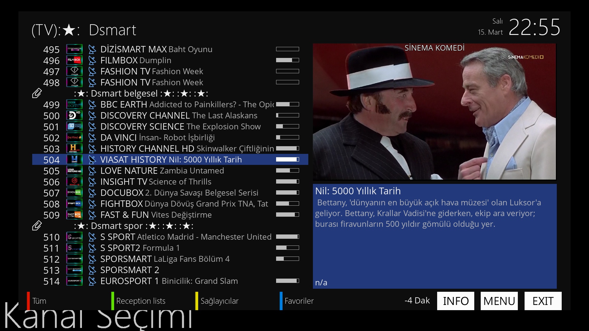The image size is (589, 331).
Task: Select row 'INSIGHT TV Science of Thrills'
Action: 170,181
